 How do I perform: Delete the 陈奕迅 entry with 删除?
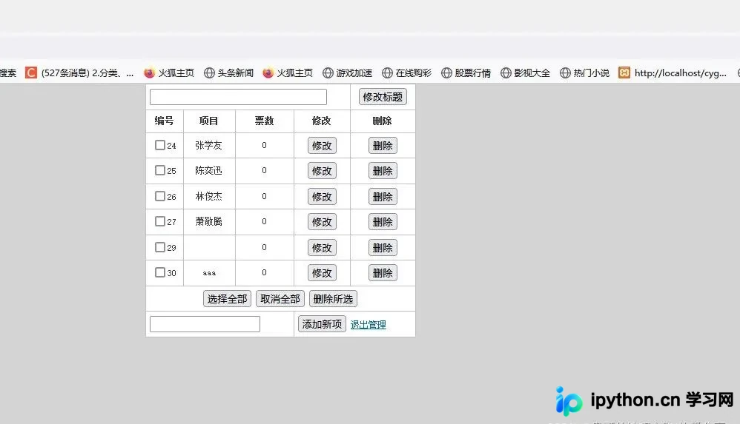[383, 170]
